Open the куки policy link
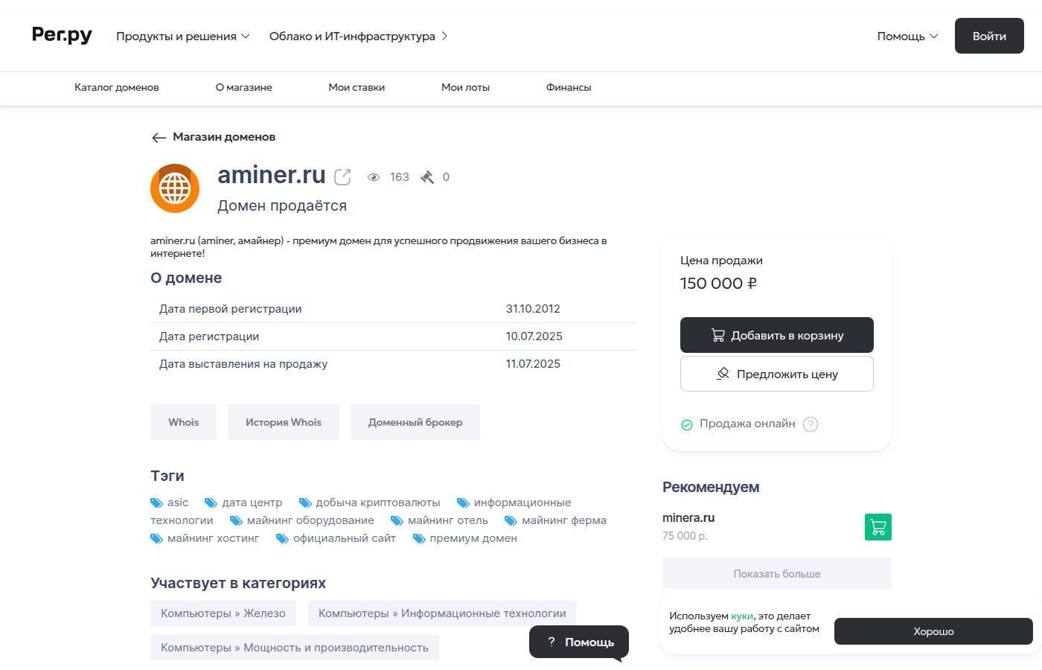The image size is (1042, 670). pyautogui.click(x=742, y=616)
